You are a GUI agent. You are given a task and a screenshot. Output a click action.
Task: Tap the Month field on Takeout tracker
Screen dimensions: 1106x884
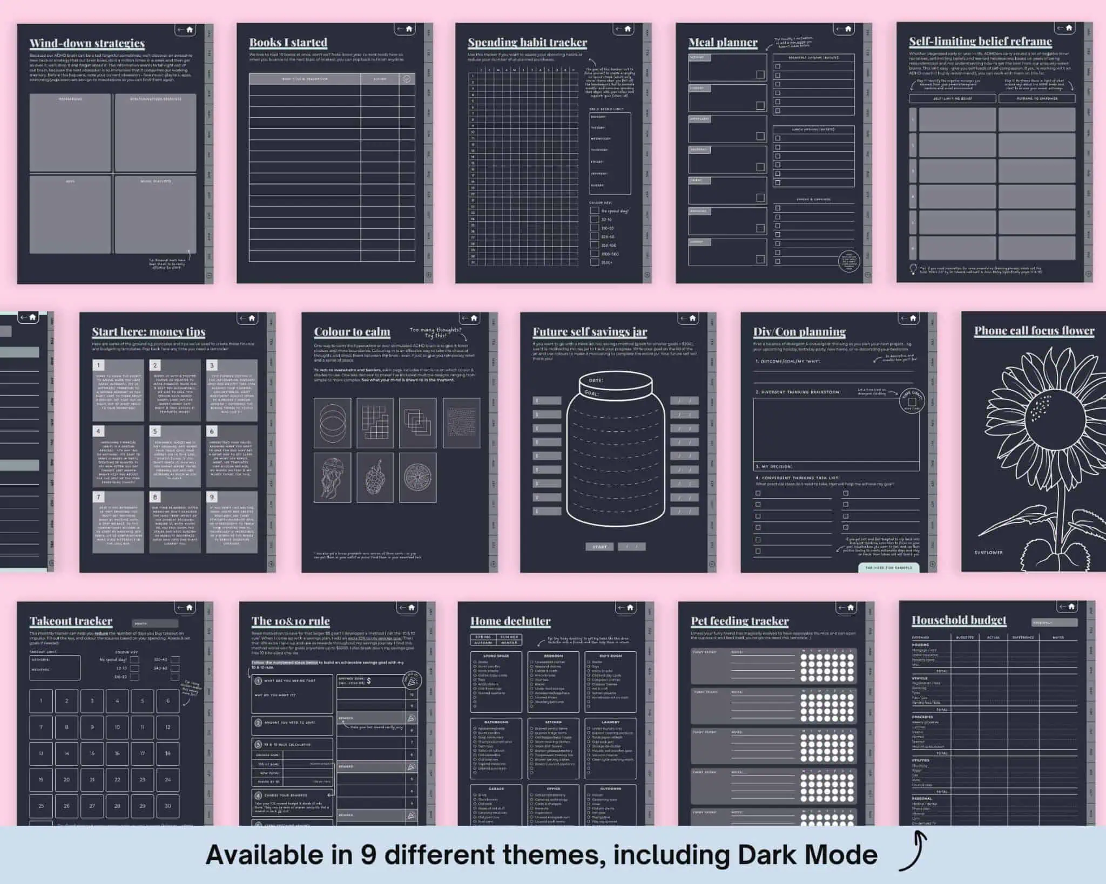[x=154, y=623]
